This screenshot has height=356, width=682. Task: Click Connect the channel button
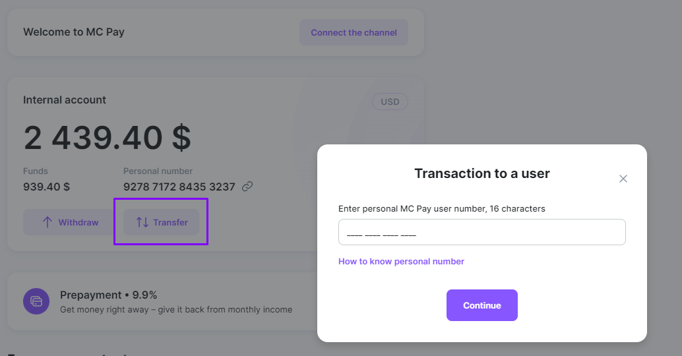[354, 32]
